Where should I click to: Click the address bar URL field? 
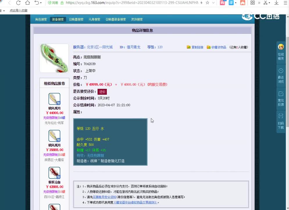tap(132, 3)
